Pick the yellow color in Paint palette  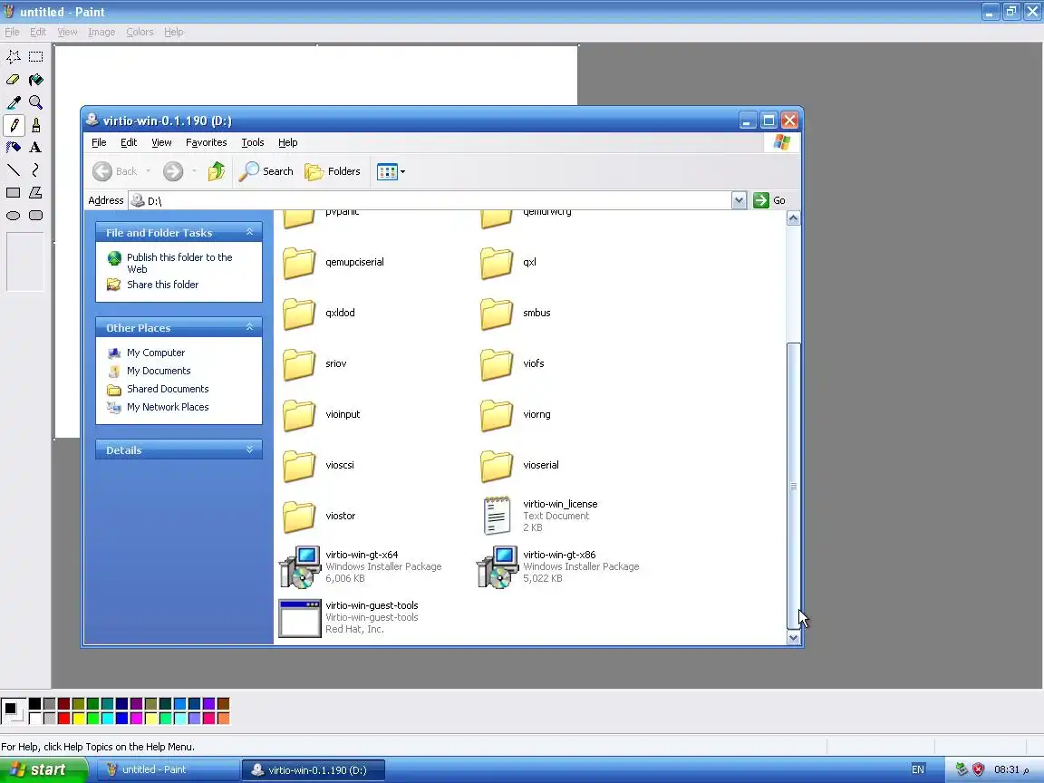(x=78, y=718)
